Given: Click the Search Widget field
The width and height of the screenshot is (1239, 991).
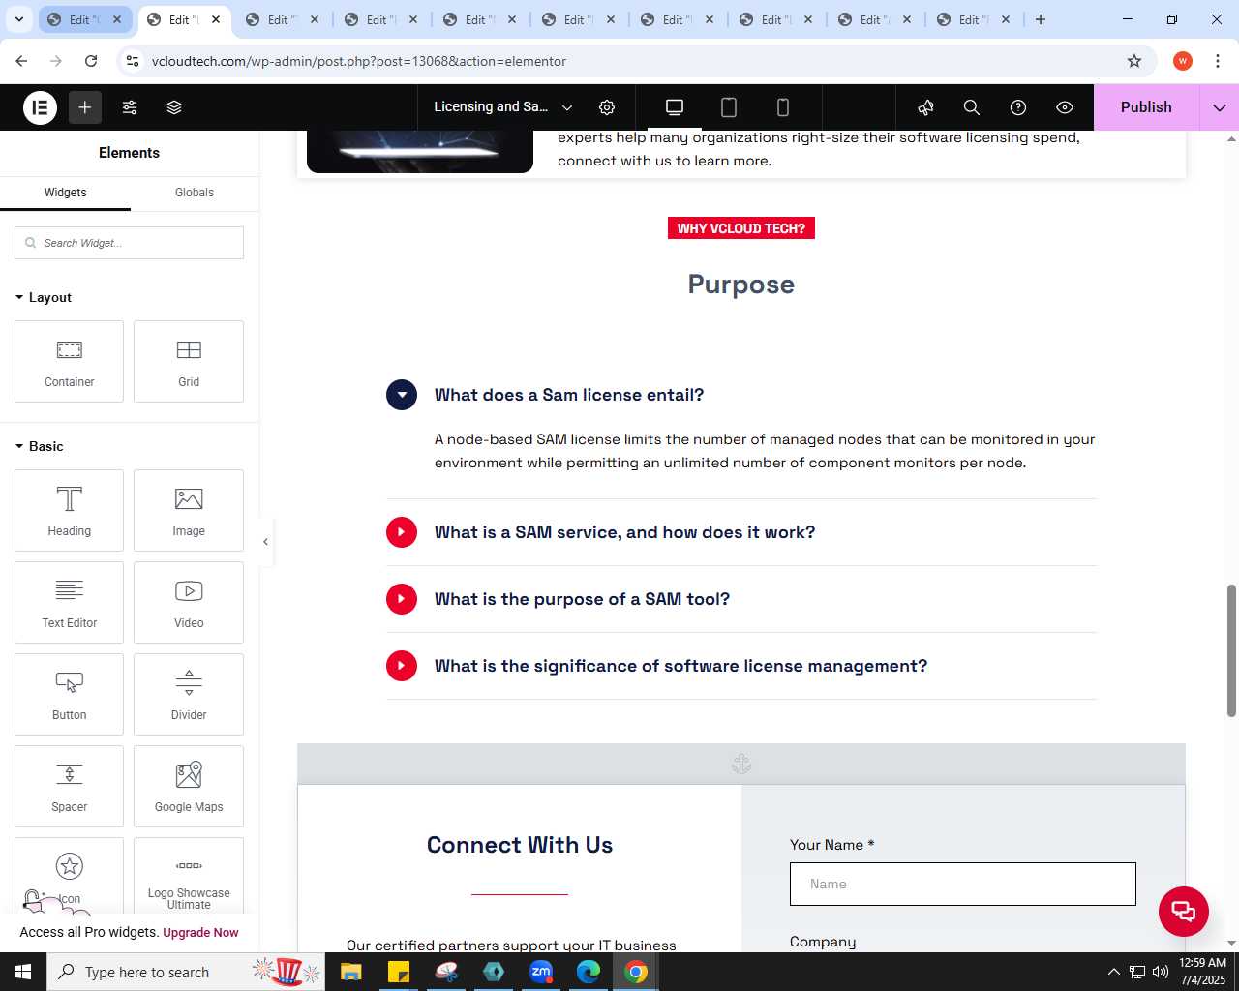Looking at the screenshot, I should tap(129, 243).
